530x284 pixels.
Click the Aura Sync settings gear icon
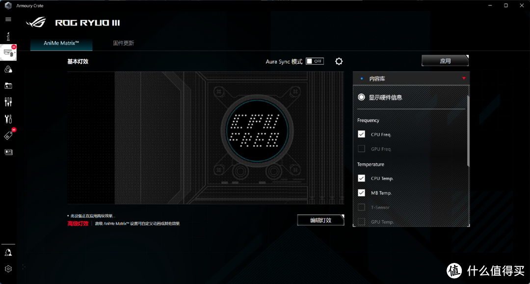[x=339, y=61]
